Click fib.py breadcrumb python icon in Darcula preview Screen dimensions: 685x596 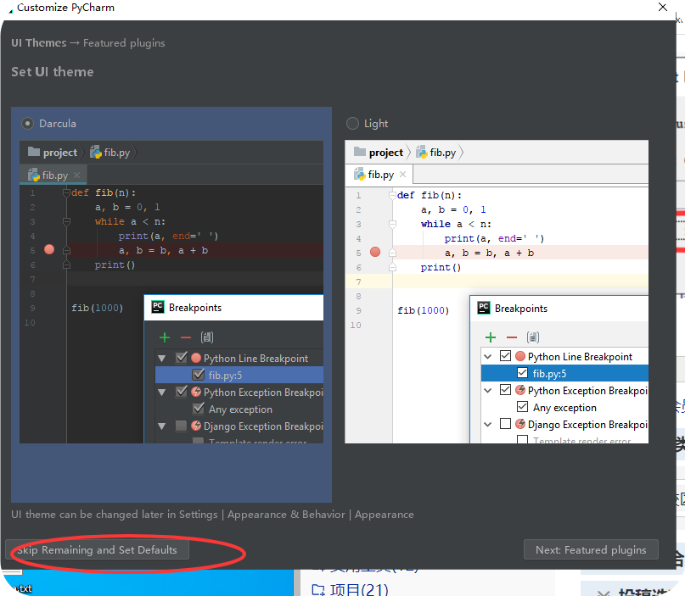tap(96, 152)
